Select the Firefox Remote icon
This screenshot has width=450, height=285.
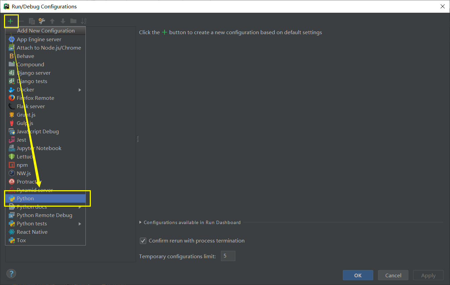coord(12,98)
